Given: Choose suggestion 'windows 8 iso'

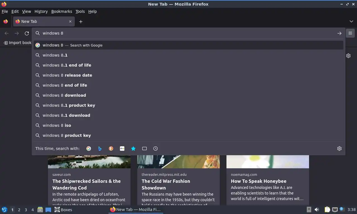Looking at the screenshot, I should [x=189, y=125].
